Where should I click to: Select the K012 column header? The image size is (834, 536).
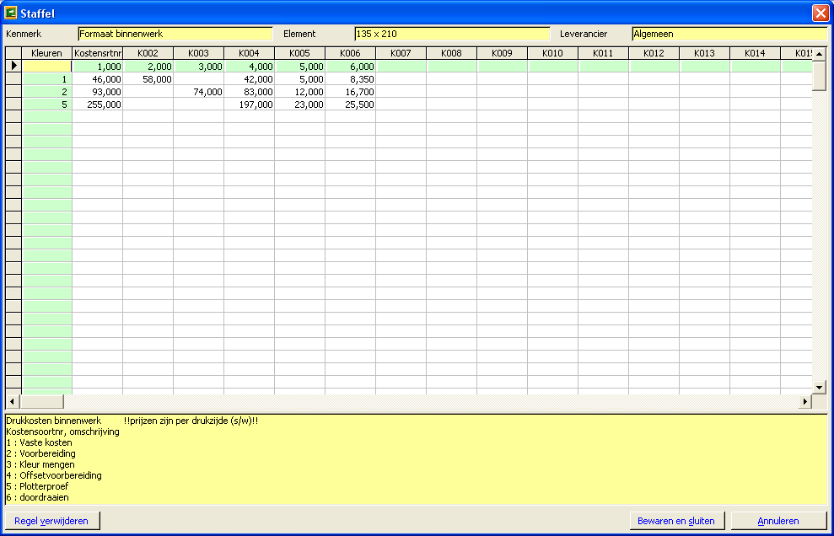click(654, 53)
